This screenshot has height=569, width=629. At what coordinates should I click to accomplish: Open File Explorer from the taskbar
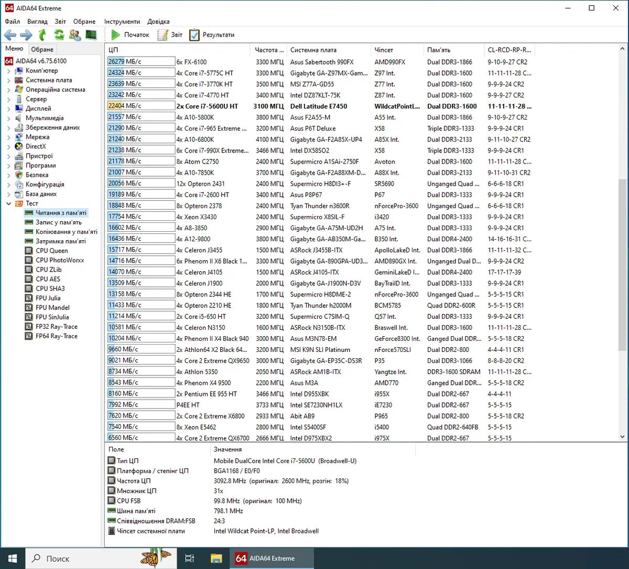[x=216, y=559]
